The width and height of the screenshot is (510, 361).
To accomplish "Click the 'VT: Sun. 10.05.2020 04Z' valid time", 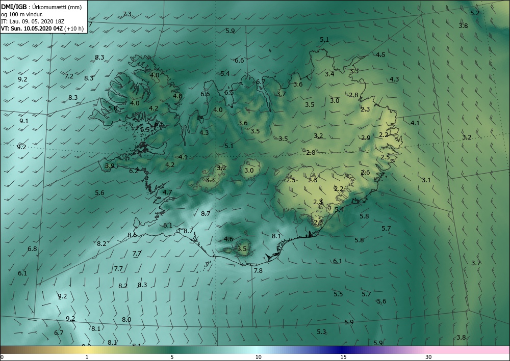I will click(32, 29).
